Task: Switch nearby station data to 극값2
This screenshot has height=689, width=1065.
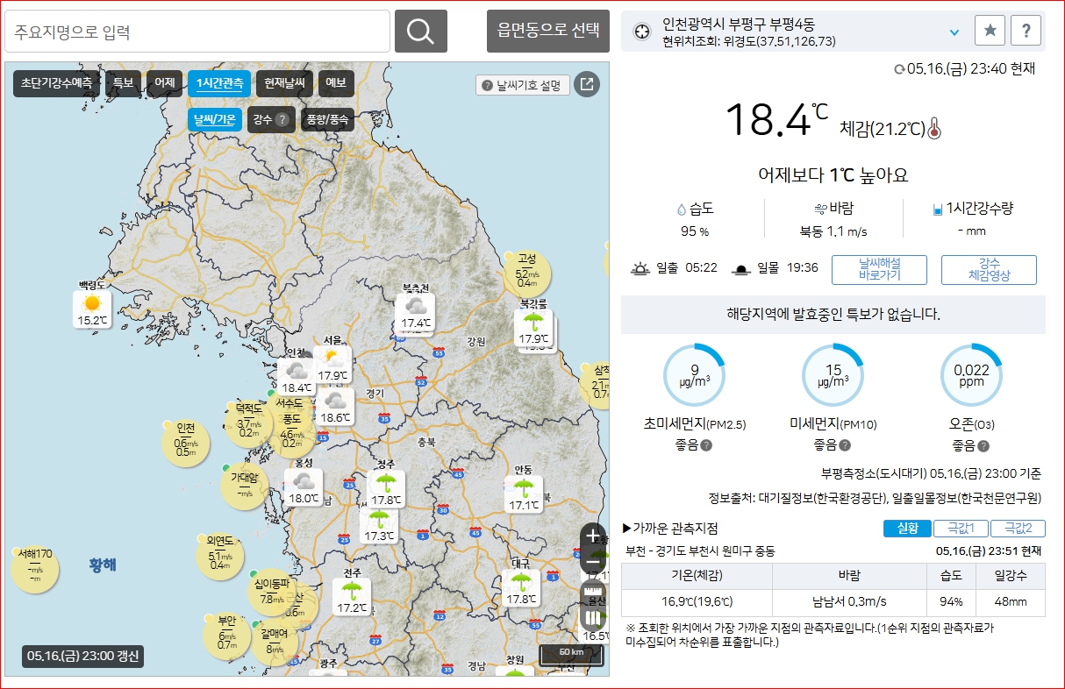Action: click(1019, 529)
